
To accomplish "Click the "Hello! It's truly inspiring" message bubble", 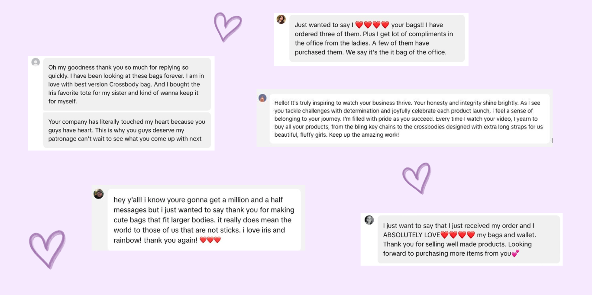I will pos(409,119).
